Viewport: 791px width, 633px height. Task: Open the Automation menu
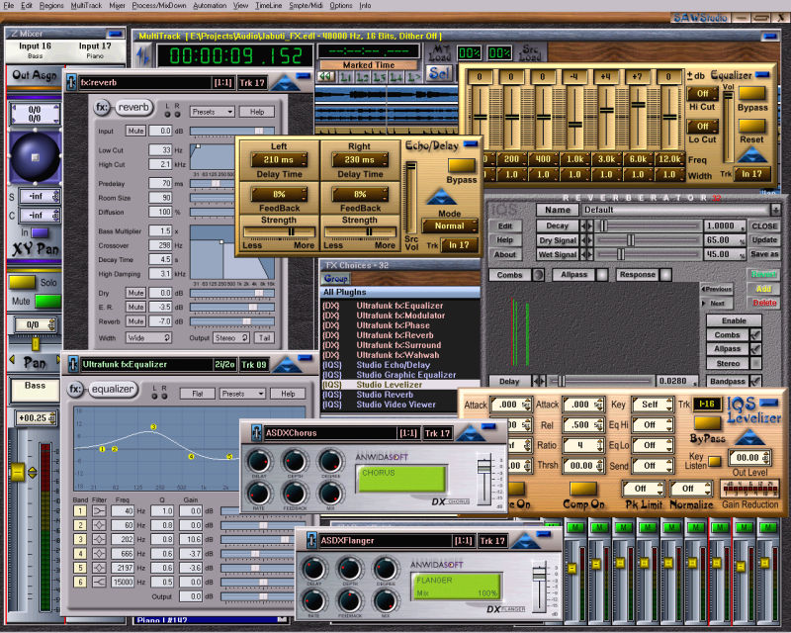pos(210,6)
